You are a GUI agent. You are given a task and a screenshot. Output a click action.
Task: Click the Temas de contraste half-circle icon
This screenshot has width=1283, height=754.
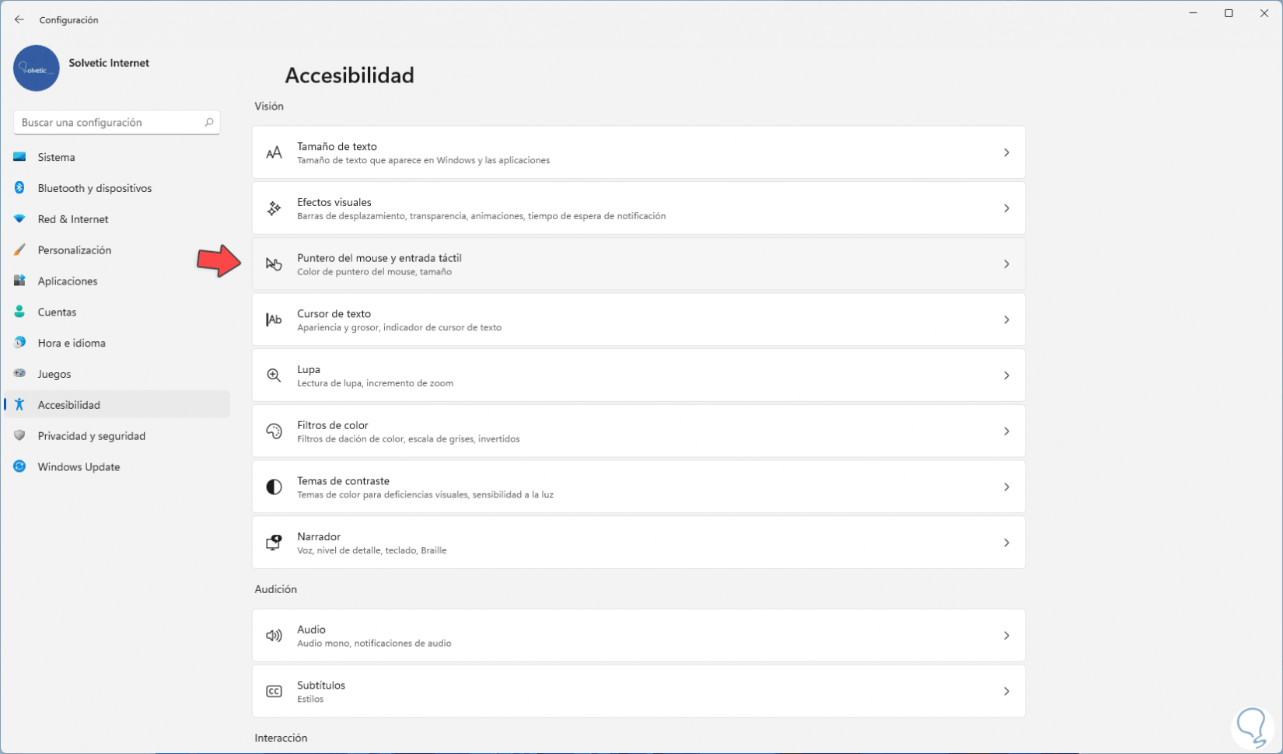pos(274,487)
